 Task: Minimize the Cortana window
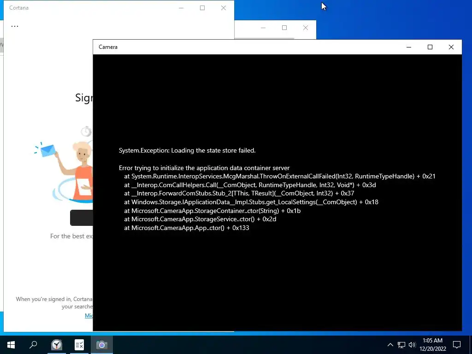(181, 8)
